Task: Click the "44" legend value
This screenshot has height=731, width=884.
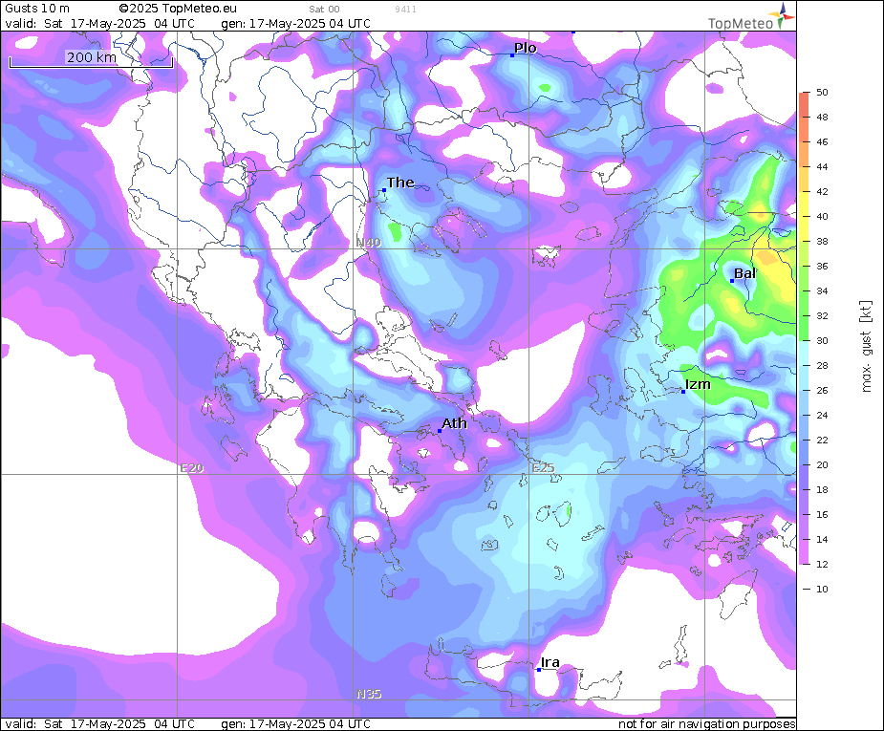Action: (x=823, y=167)
